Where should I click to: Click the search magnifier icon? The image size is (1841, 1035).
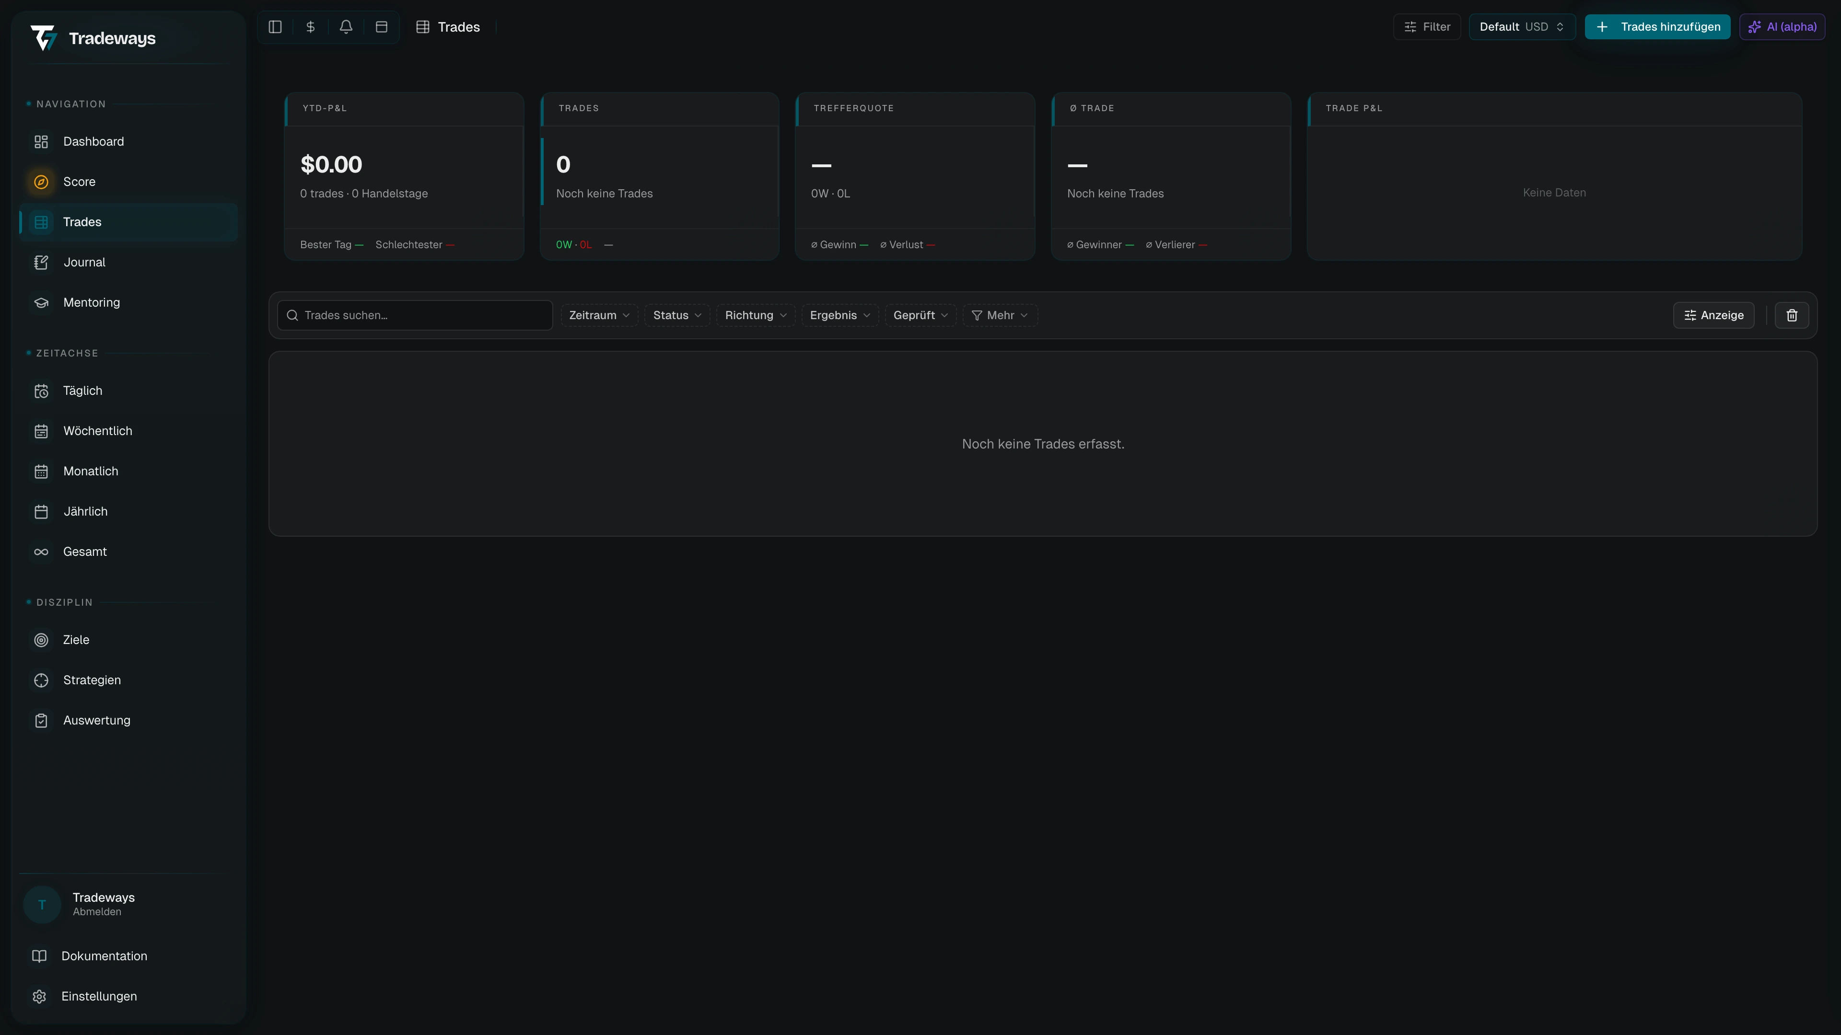coord(292,315)
